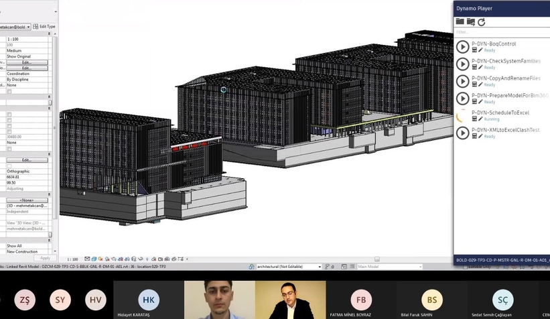Select the P-DYN-ScheduleToExcel script entry
Viewport: 550px width, 319px height.
pyautogui.click(x=500, y=113)
